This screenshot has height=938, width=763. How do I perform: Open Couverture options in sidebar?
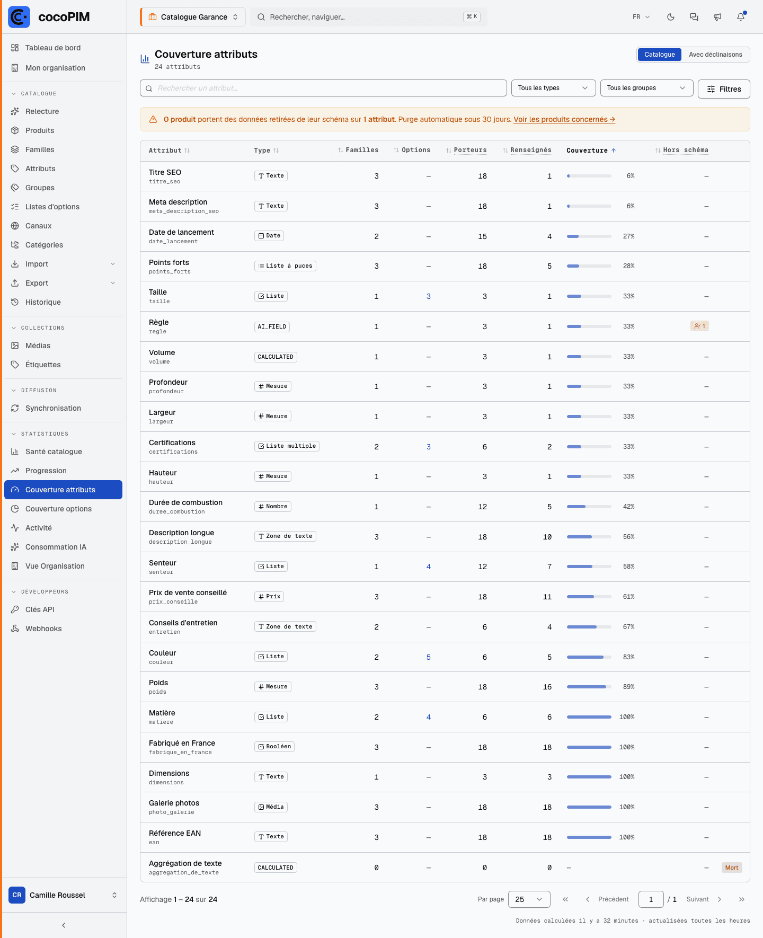(x=64, y=509)
